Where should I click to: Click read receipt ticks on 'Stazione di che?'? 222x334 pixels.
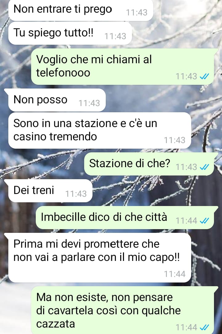204,167
